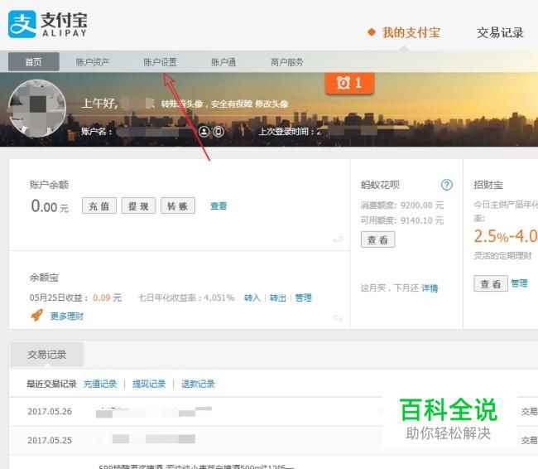Click the 七日年化收益率 4.051% text

coord(186,297)
